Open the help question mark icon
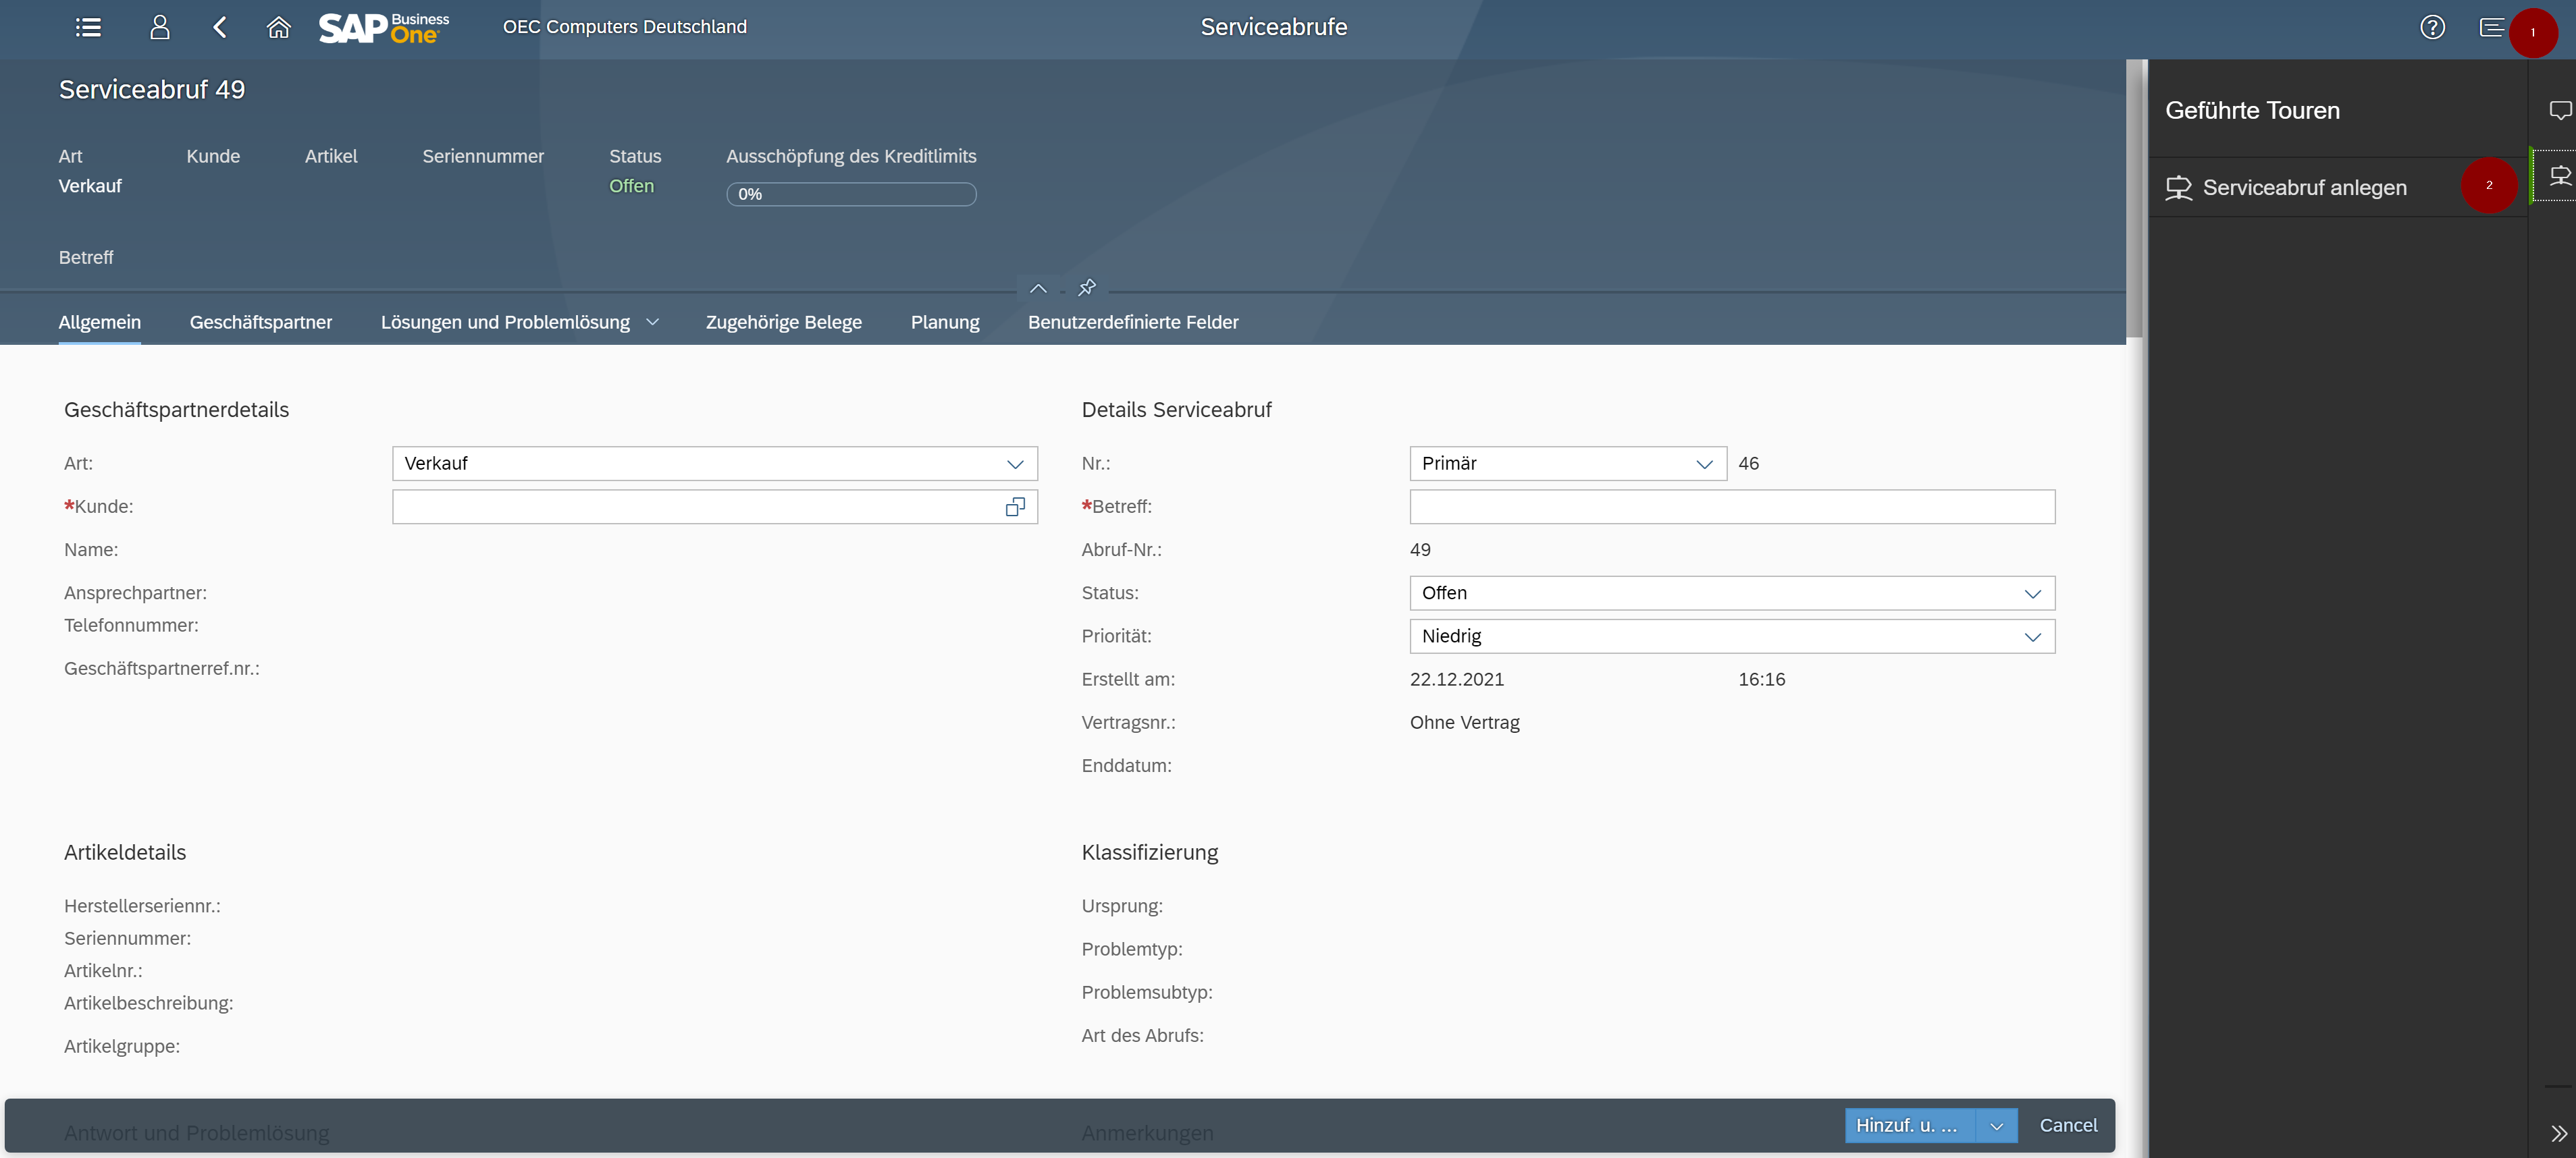2576x1158 pixels. click(x=2432, y=27)
